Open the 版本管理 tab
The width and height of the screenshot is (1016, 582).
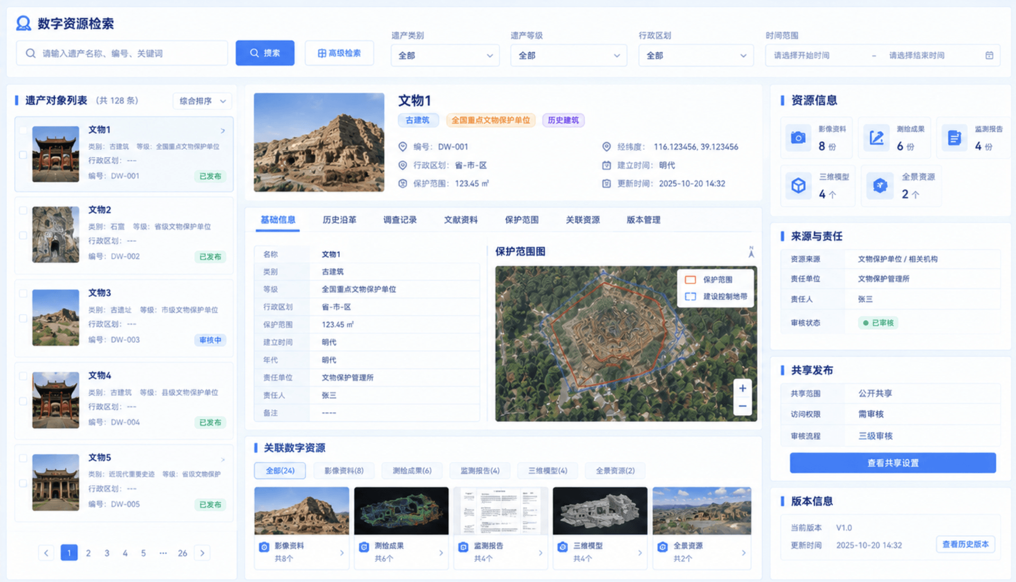coord(643,220)
